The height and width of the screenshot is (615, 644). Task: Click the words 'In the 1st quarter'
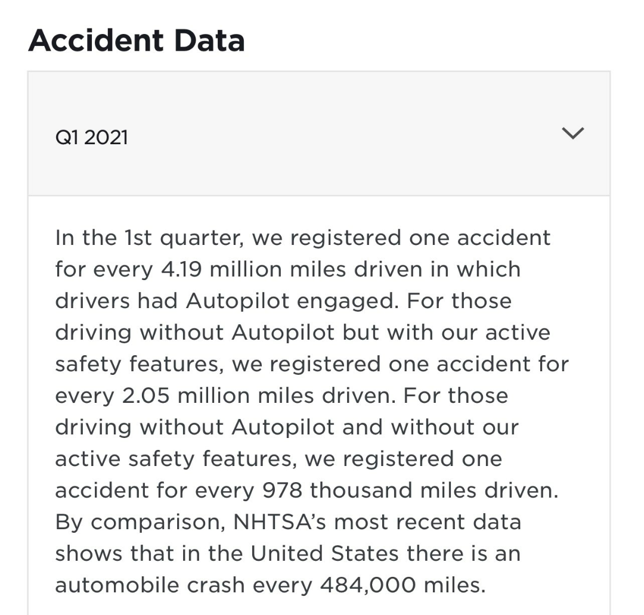coord(148,238)
